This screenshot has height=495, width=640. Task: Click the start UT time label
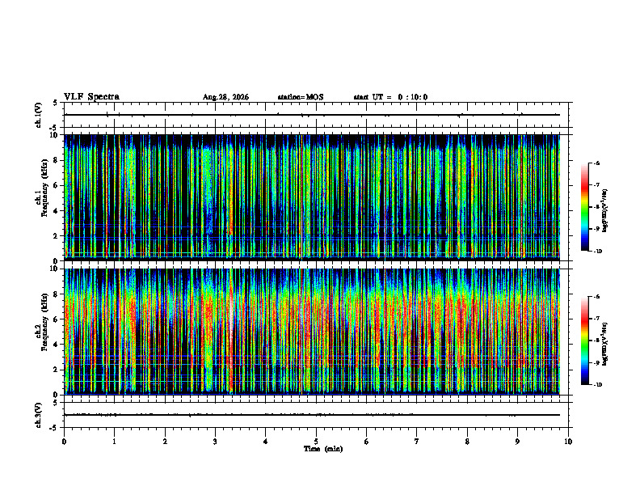(390, 97)
